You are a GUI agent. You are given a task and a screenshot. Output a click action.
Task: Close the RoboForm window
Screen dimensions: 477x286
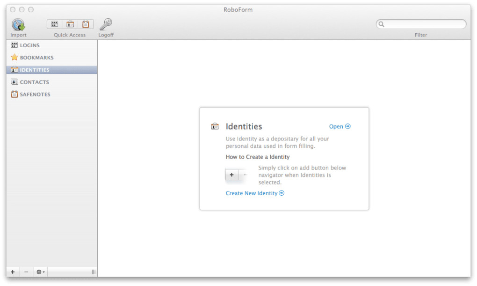click(13, 9)
